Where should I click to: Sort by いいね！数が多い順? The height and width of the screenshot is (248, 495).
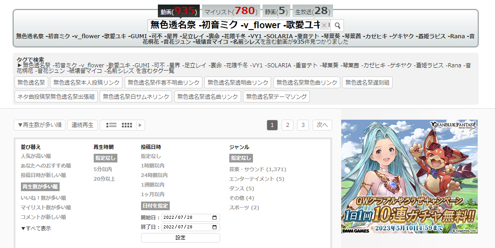pyautogui.click(x=43, y=198)
